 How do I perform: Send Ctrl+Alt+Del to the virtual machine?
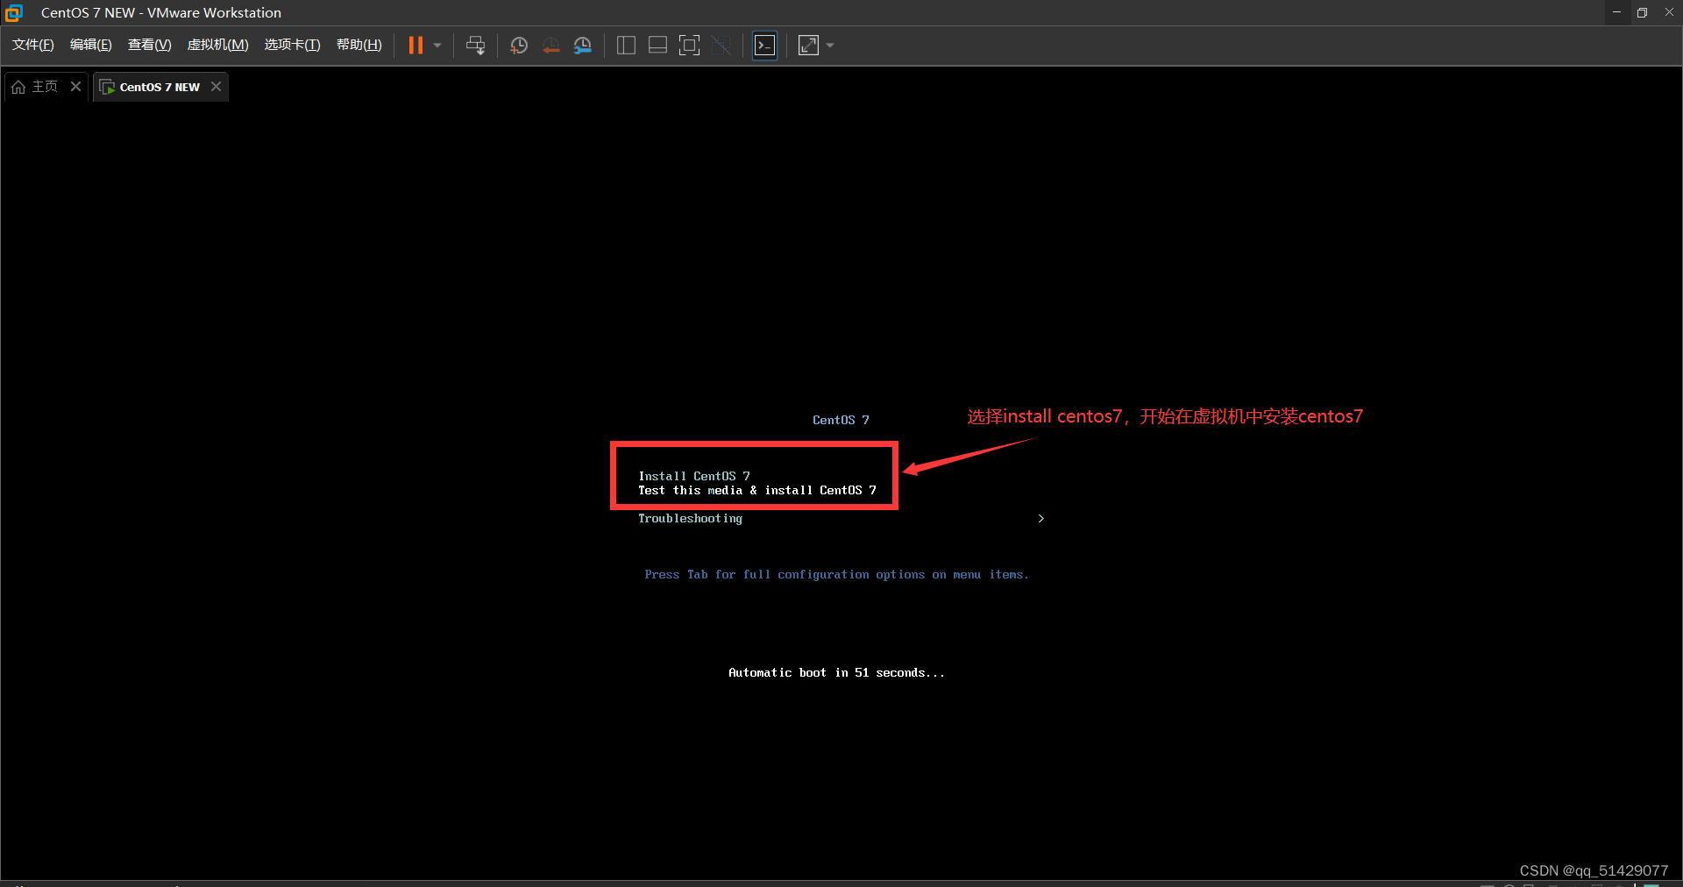(475, 46)
